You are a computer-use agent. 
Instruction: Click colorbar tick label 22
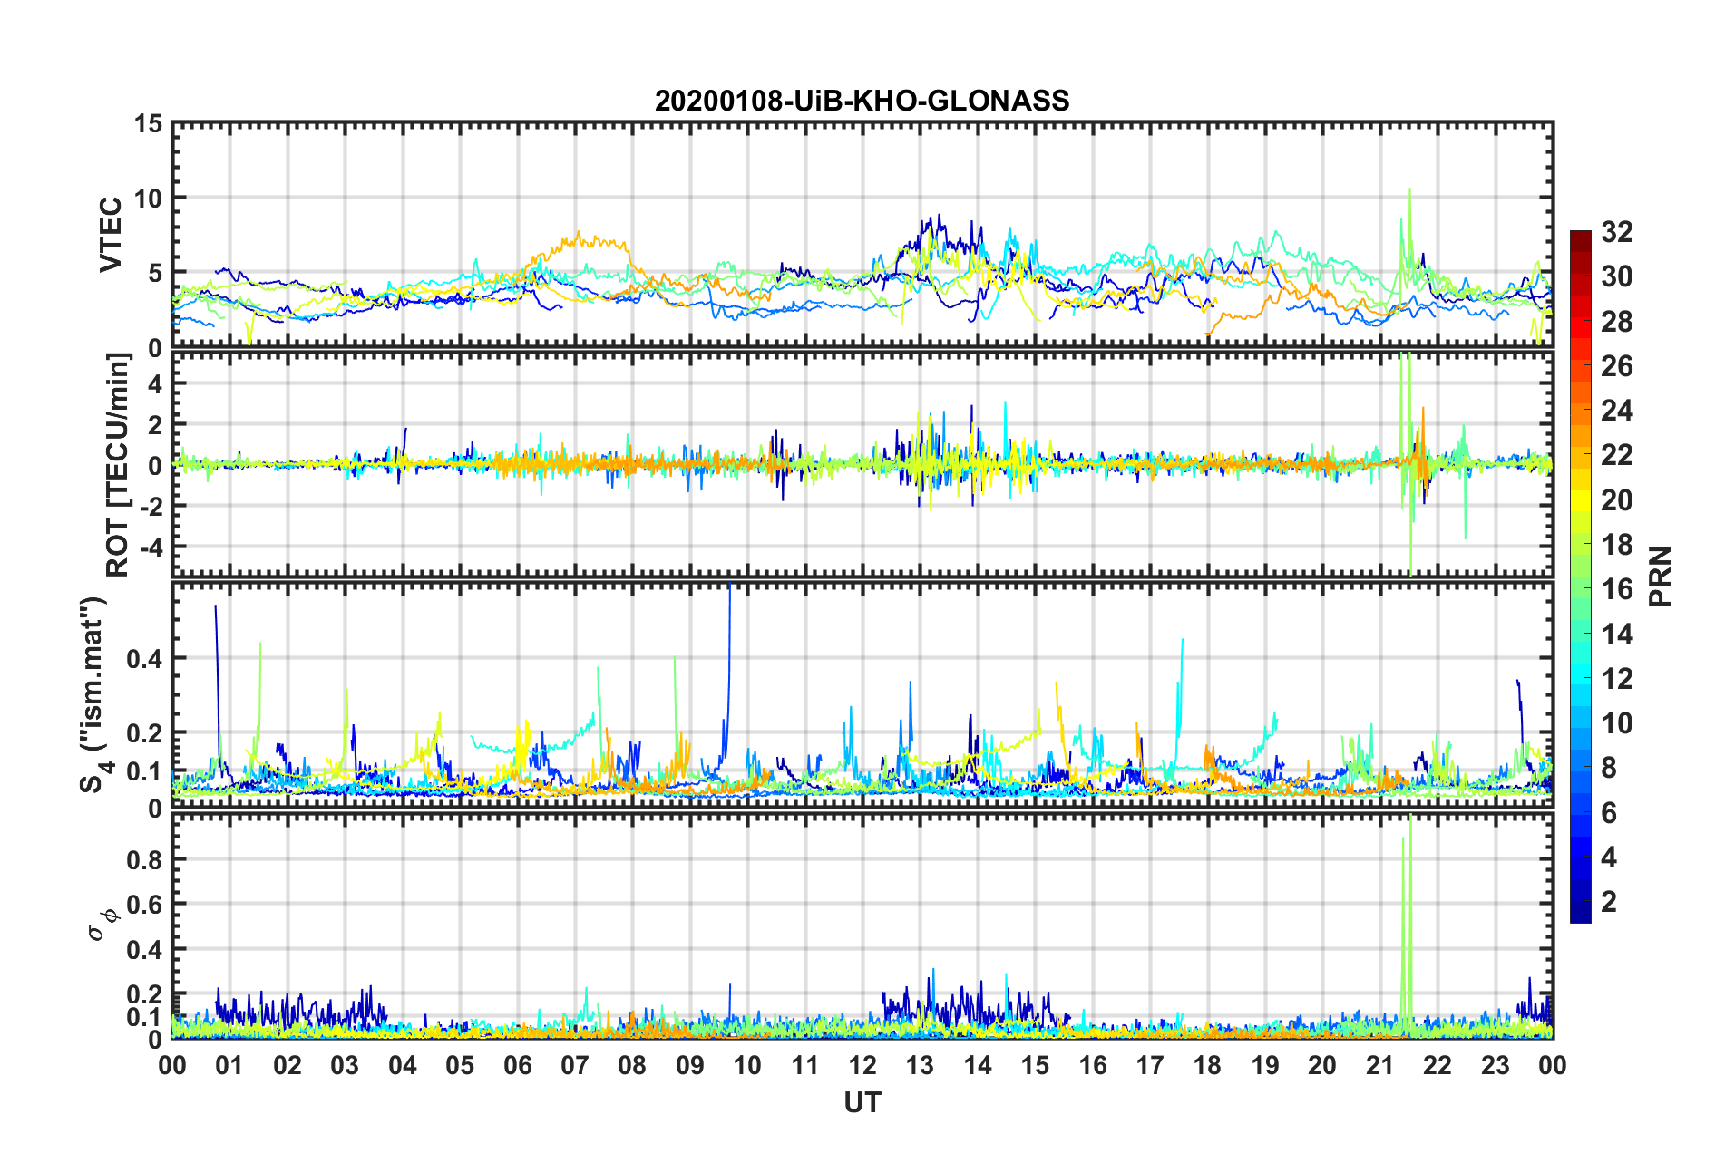click(x=1616, y=455)
